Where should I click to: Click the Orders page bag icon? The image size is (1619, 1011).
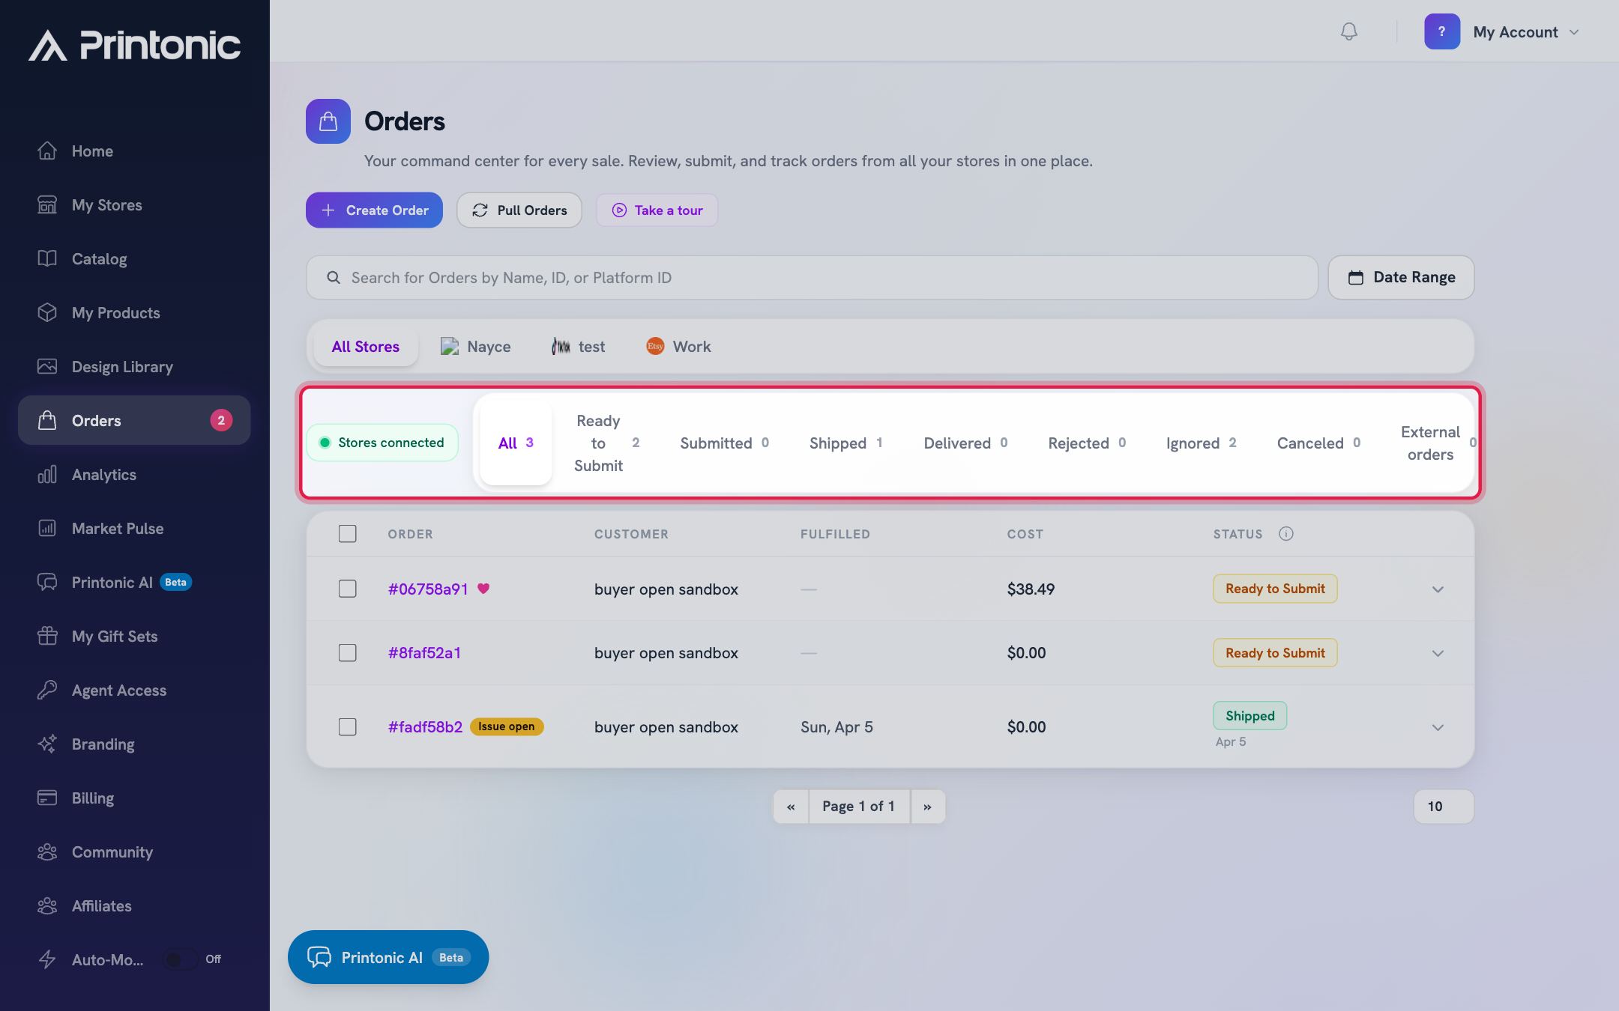[x=328, y=121]
